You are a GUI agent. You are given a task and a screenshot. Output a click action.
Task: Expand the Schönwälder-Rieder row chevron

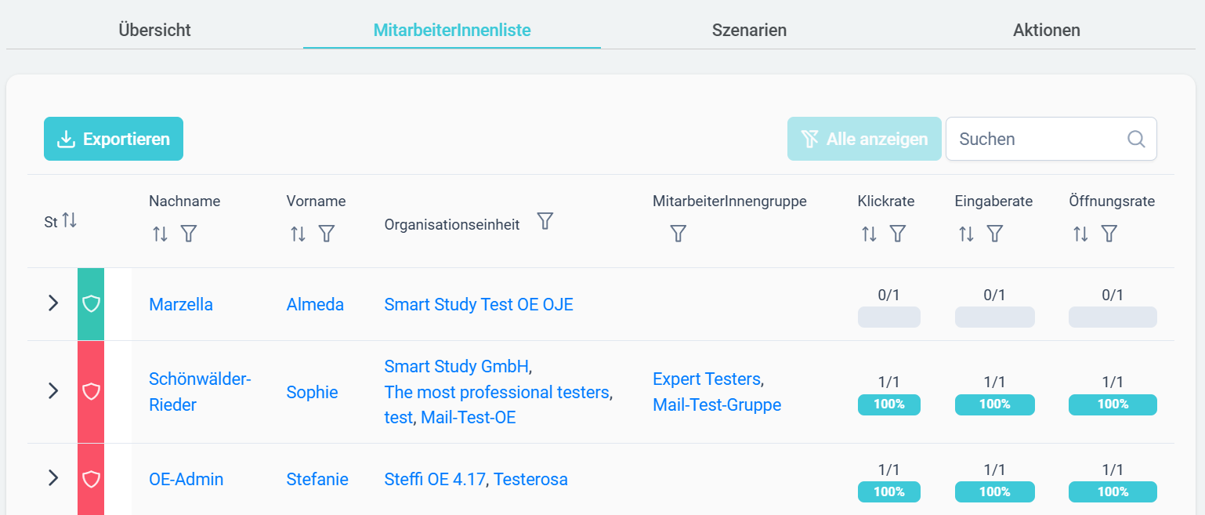[x=53, y=391]
